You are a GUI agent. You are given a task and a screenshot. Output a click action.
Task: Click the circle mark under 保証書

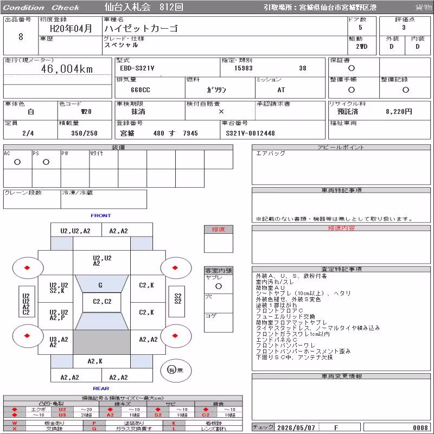351,68
